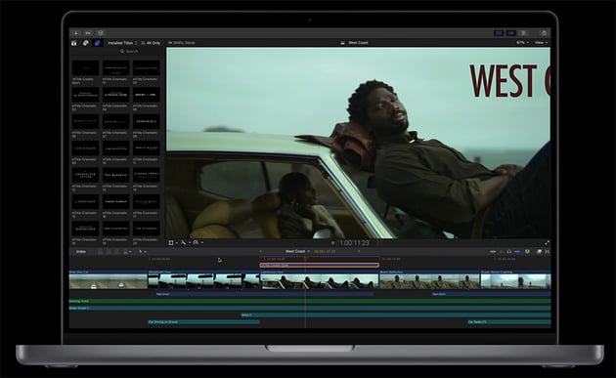This screenshot has height=378, width=616.
Task: Toggle the Browser panel visibility button
Action: tap(499, 33)
